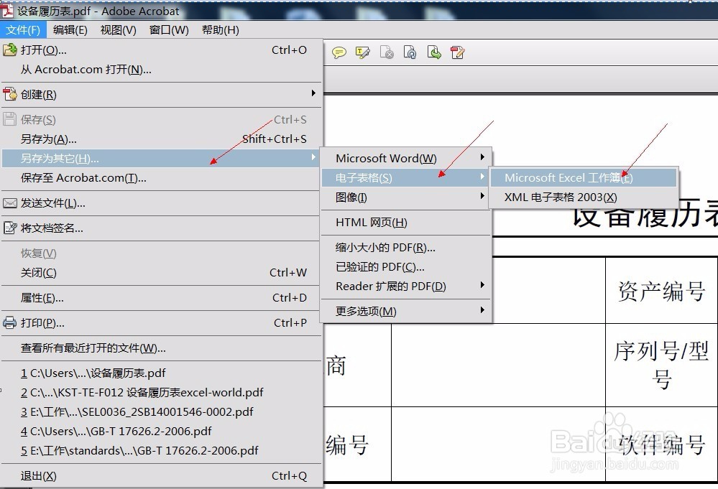
Task: Open 更多选项(M) entry
Action: pyautogui.click(x=406, y=312)
